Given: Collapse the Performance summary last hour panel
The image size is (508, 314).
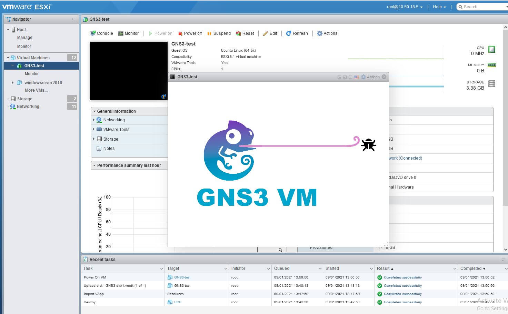Looking at the screenshot, I should (x=94, y=165).
